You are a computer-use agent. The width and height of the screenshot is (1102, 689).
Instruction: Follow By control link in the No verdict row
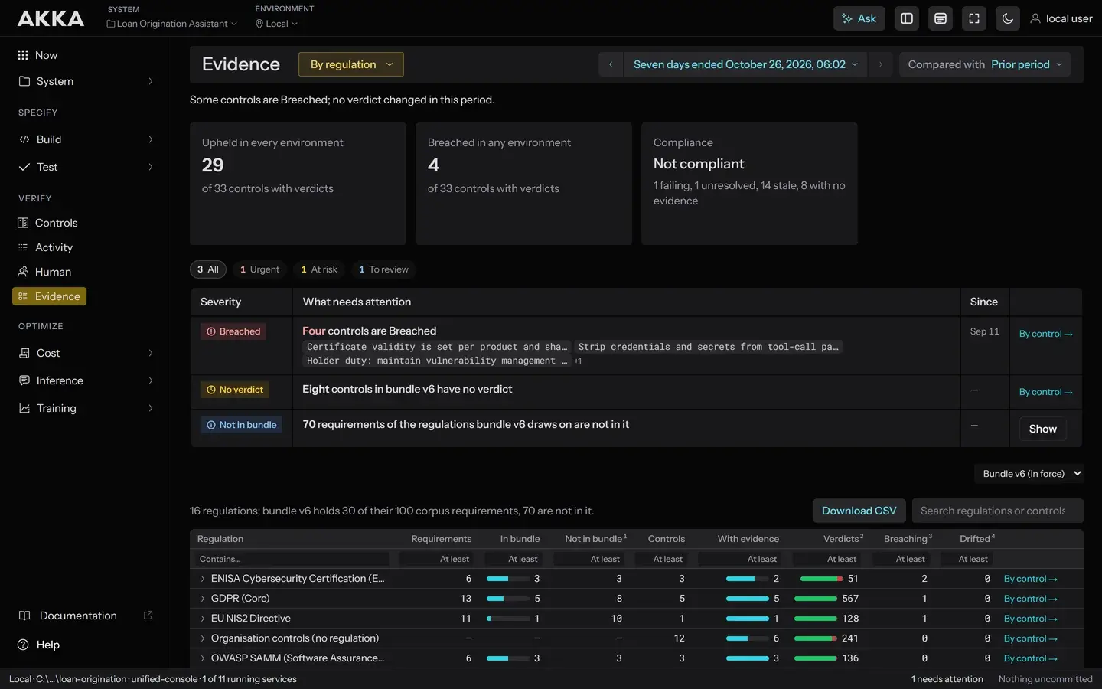point(1045,392)
